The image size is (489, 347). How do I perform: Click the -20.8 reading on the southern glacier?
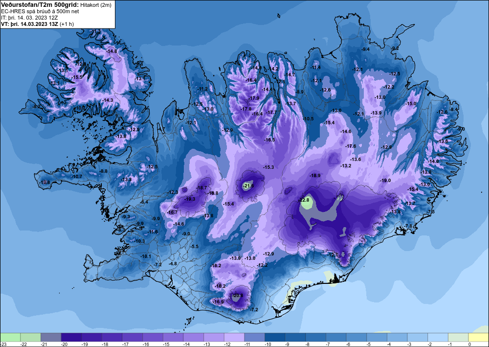pyautogui.click(x=238, y=295)
